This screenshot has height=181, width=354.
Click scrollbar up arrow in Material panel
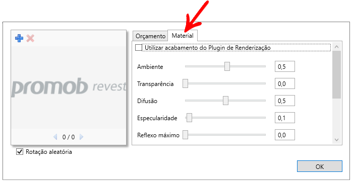point(337,47)
